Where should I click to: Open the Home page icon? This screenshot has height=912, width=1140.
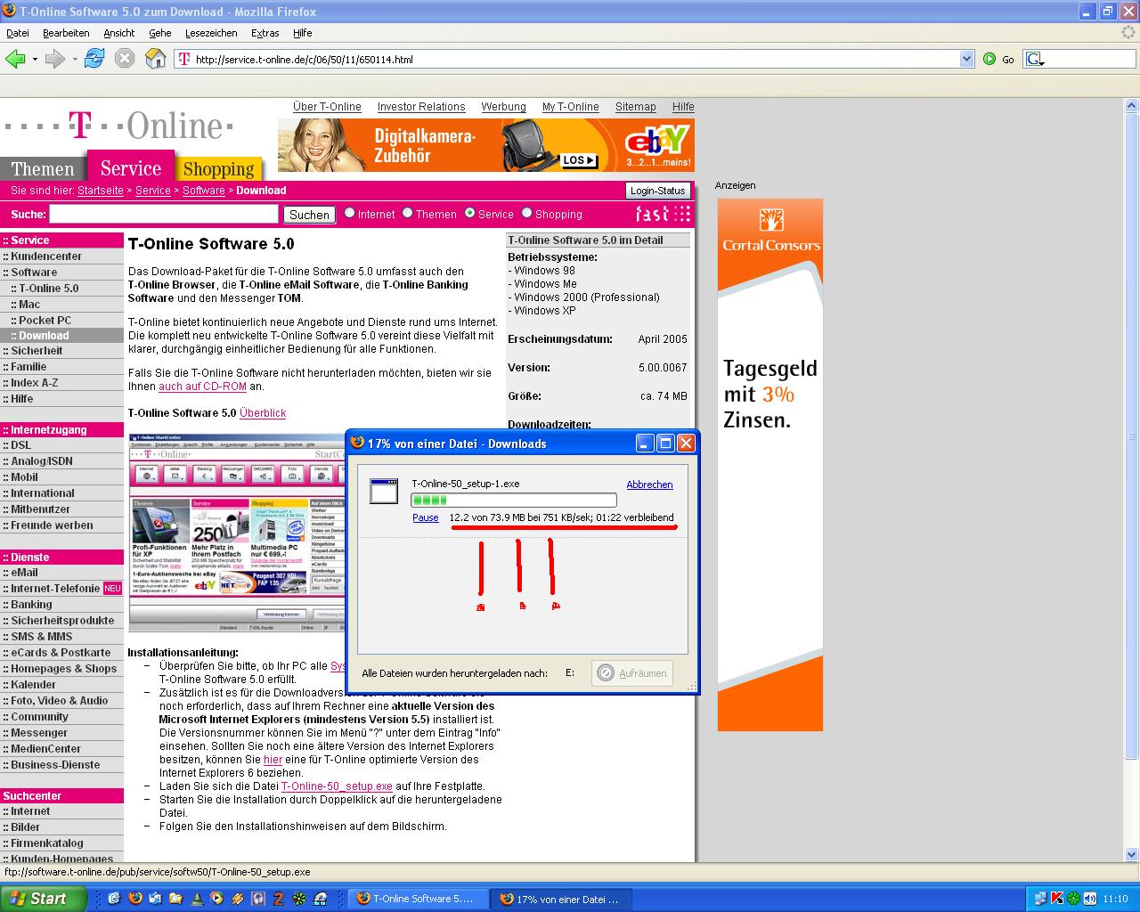pos(156,59)
